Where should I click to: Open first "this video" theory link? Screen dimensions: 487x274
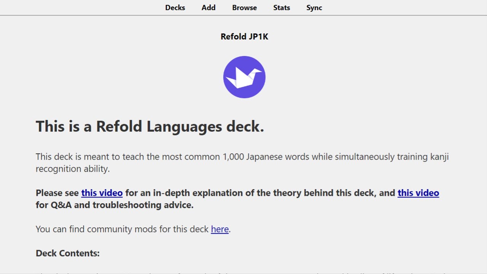pyautogui.click(x=102, y=193)
